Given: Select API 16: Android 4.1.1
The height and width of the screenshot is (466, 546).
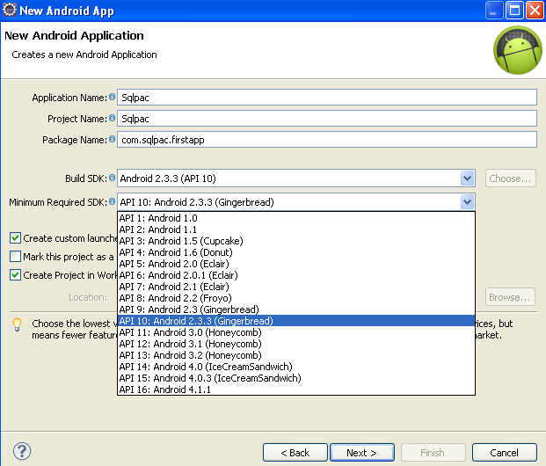Looking at the screenshot, I should [x=296, y=390].
